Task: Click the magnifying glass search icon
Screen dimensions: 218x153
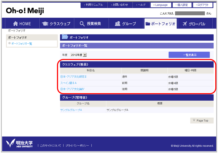Action: 82,24
